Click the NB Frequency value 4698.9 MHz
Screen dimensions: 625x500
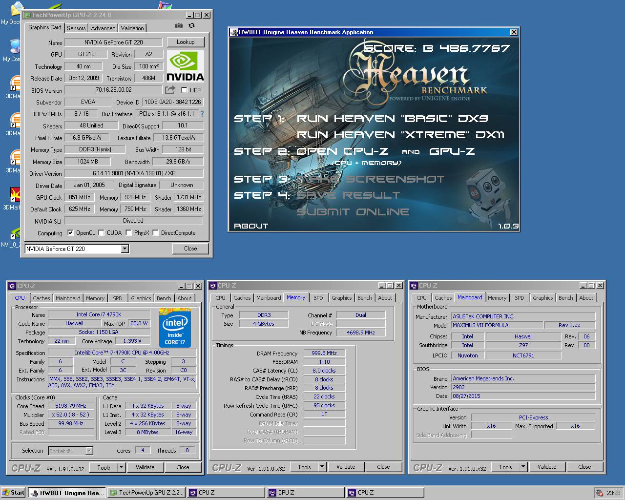(x=360, y=333)
